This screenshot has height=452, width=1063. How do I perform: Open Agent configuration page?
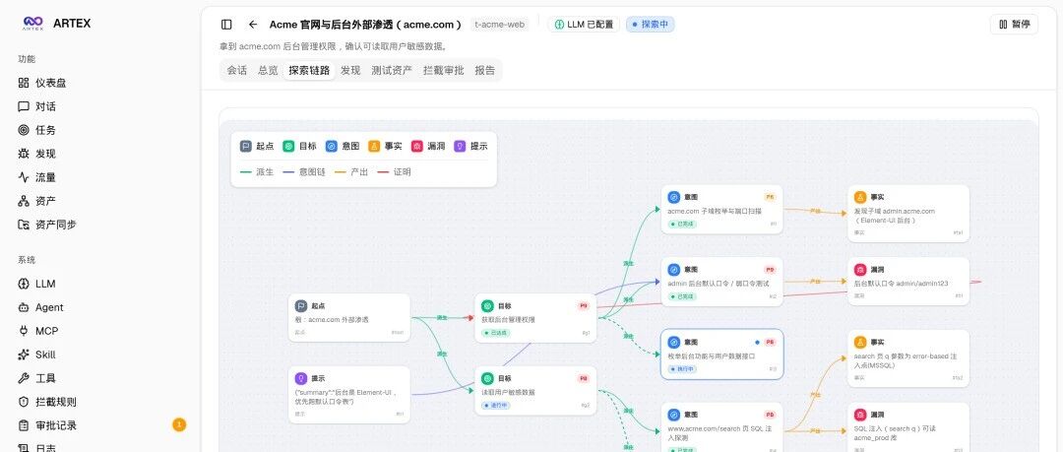tap(40, 307)
